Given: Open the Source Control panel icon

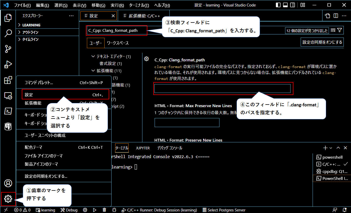Looking at the screenshot, I should [x=8, y=49].
